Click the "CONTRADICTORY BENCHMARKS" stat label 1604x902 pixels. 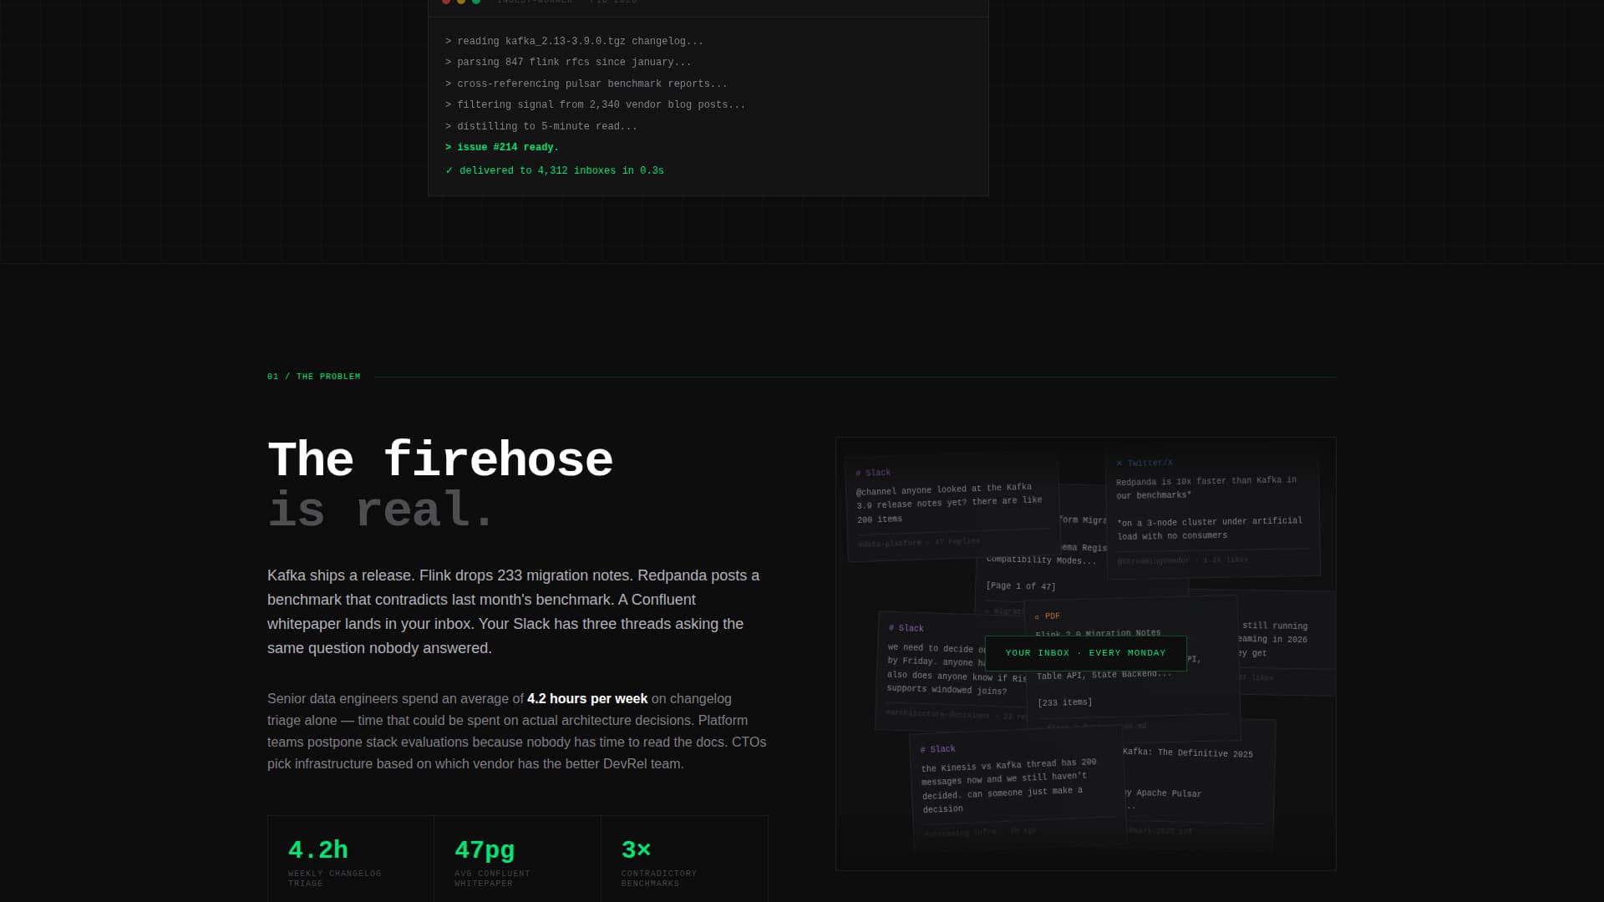tap(658, 879)
